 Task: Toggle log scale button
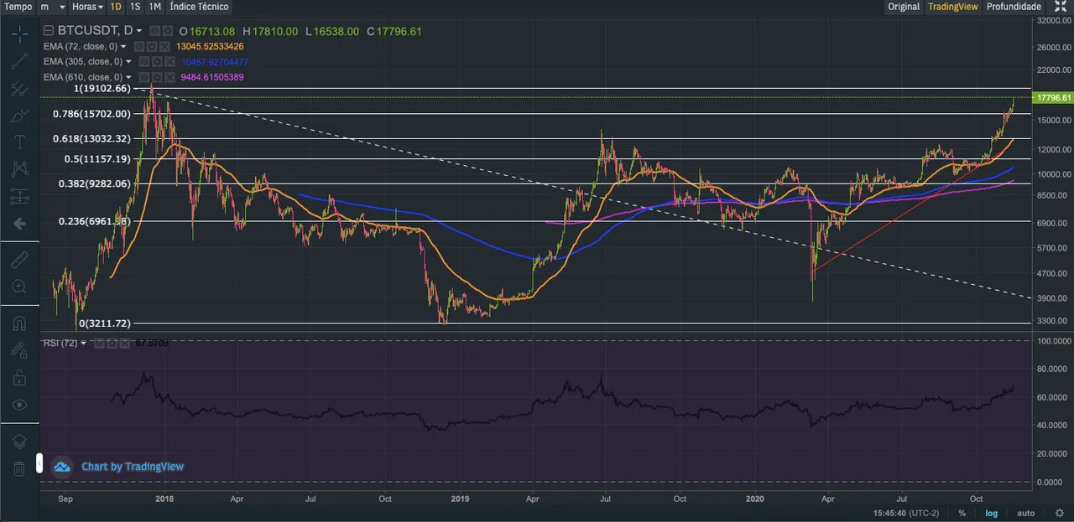pyautogui.click(x=991, y=513)
